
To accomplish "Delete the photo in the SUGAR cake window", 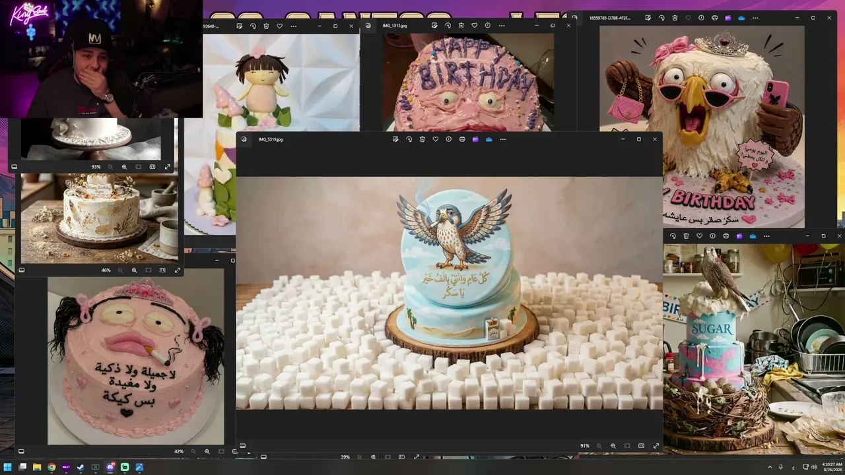I will point(686,236).
